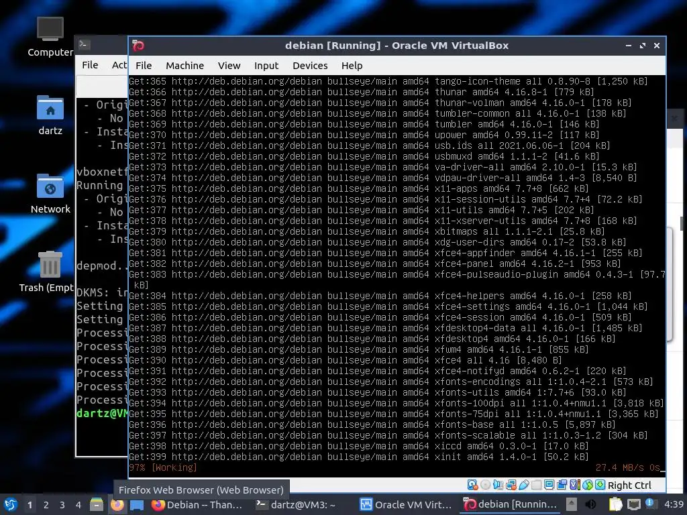This screenshot has width=687, height=515.
Task: Click the optical drive status icon
Action: tap(486, 485)
